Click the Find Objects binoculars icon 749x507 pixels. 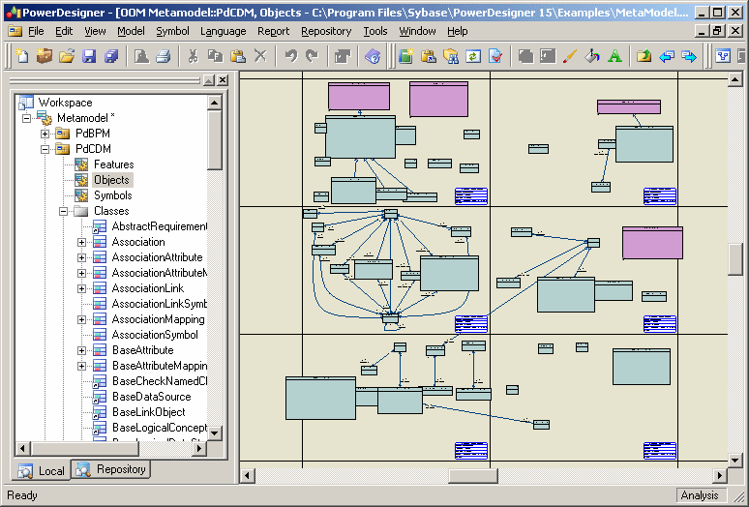(451, 56)
